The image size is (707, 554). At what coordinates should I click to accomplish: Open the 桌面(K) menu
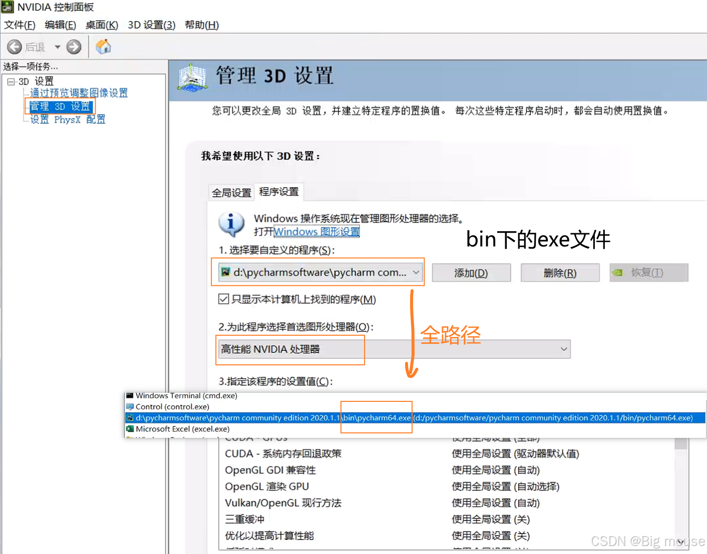pyautogui.click(x=102, y=25)
